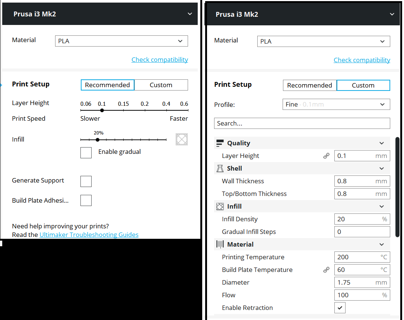Click the link icon next to Layer Height
Screen dimensions: 404x320
coord(326,156)
